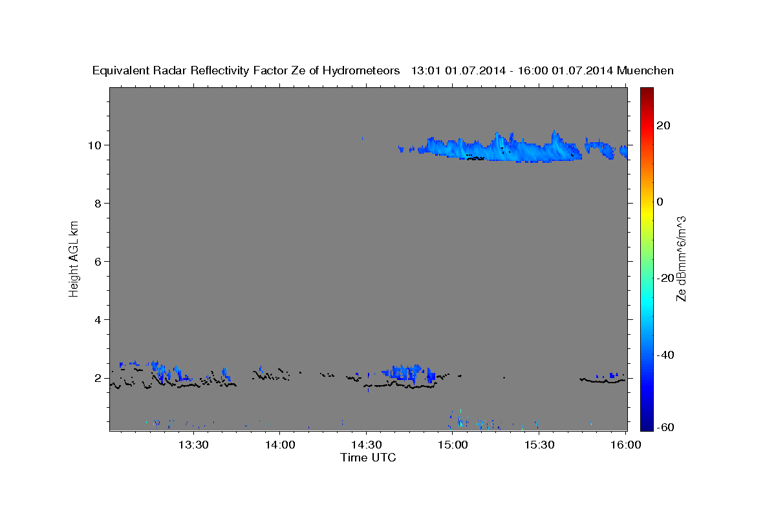
Task: Click the "Time UTC" axis label
Action: coord(368,458)
